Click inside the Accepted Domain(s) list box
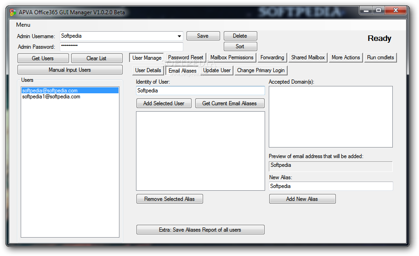The image size is (419, 256). tap(331, 117)
